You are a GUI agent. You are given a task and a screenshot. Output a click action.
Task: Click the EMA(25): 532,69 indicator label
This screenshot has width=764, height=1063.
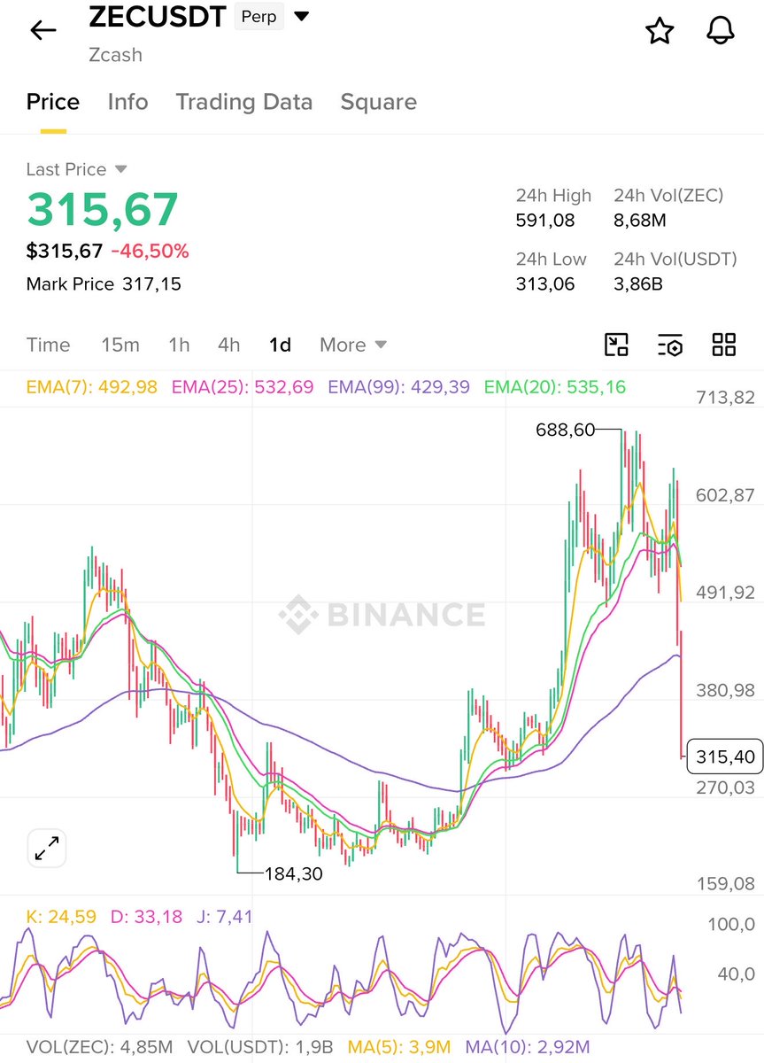pos(243,386)
